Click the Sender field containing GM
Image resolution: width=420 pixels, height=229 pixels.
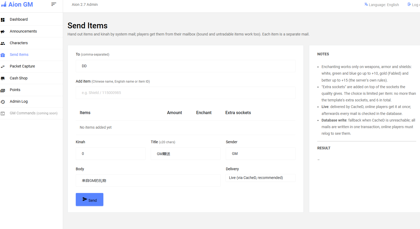click(x=260, y=154)
